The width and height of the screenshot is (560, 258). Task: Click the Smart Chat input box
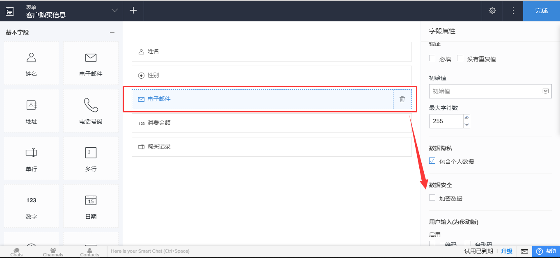pos(283,251)
